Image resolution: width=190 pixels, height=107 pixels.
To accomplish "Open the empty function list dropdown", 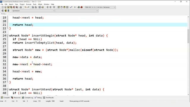I will point(77,11).
